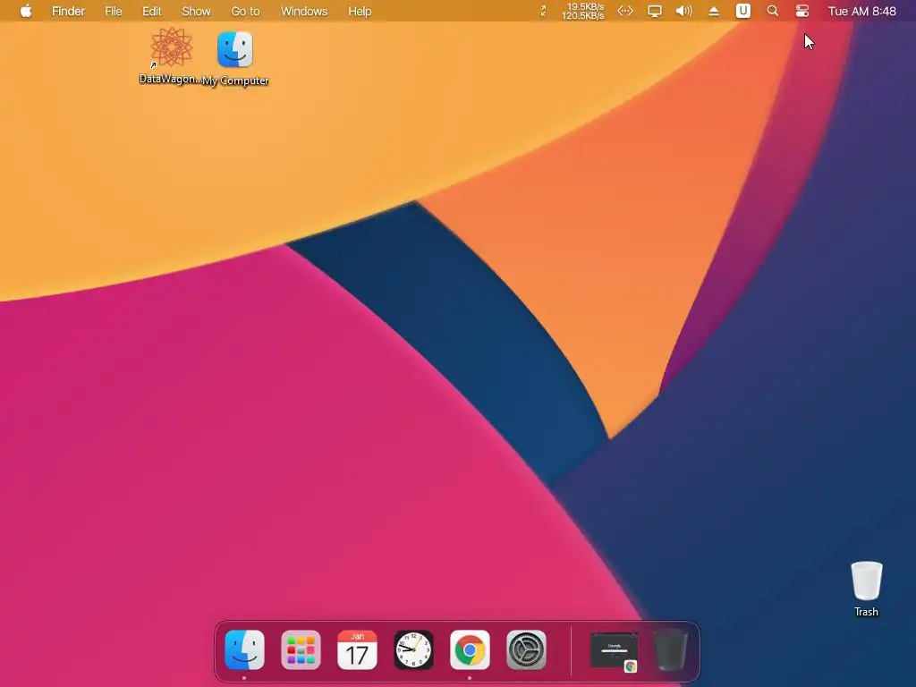Open the Show menu
This screenshot has width=916, height=687.
tap(196, 11)
